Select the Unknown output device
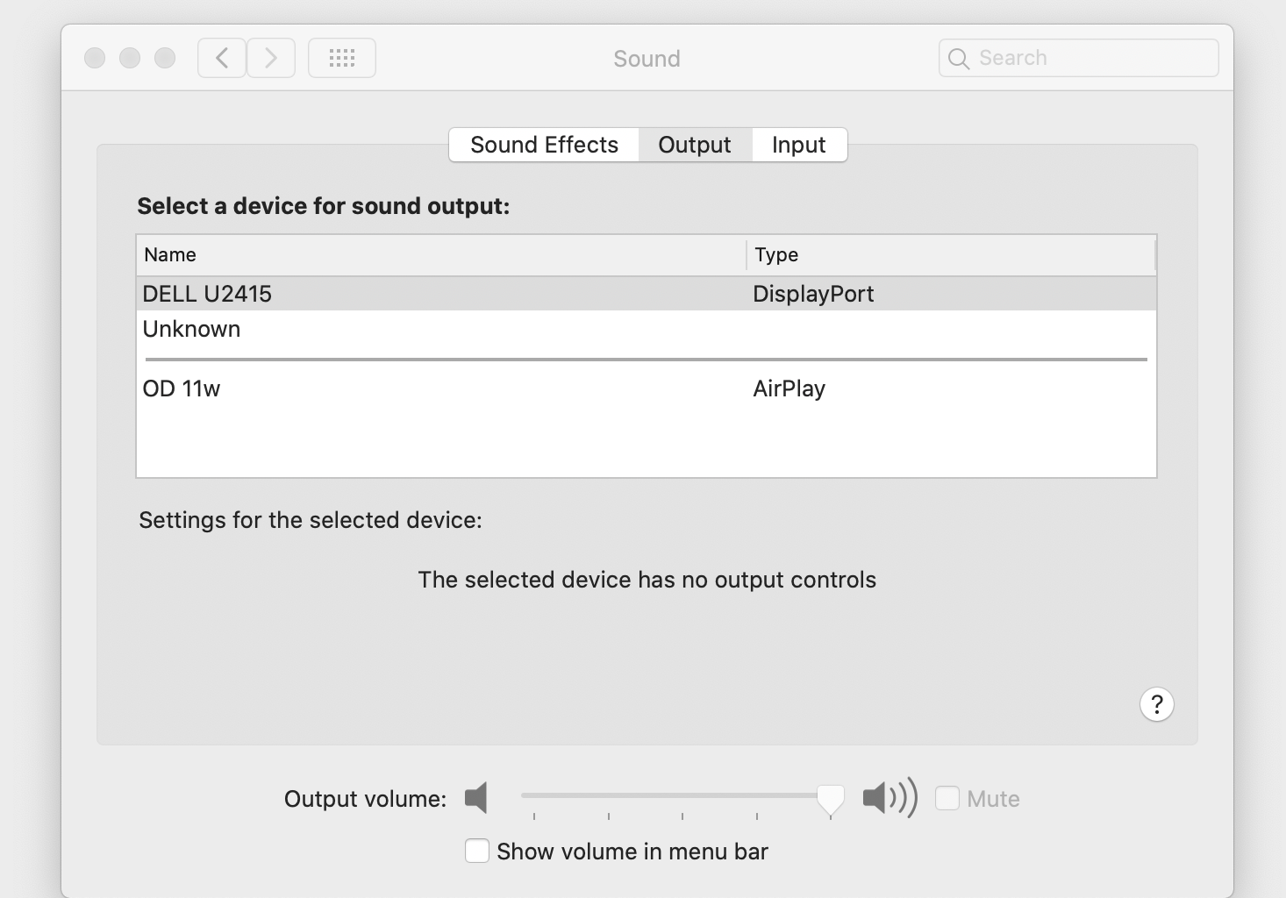1286x898 pixels. (647, 329)
